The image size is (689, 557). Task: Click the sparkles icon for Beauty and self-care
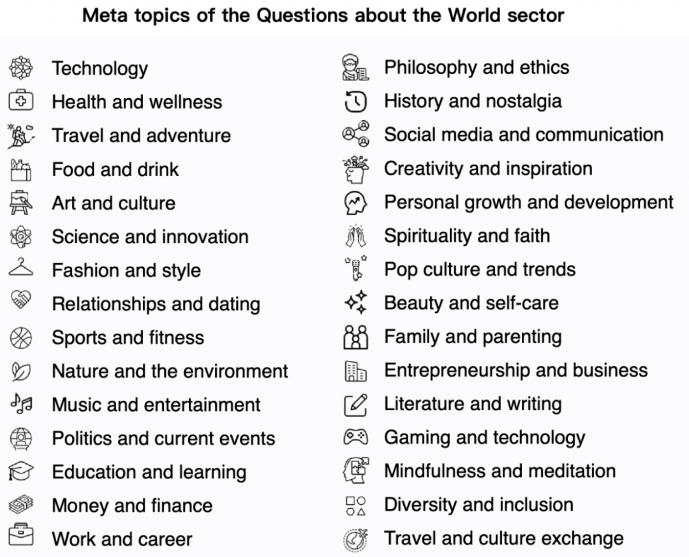(x=355, y=302)
